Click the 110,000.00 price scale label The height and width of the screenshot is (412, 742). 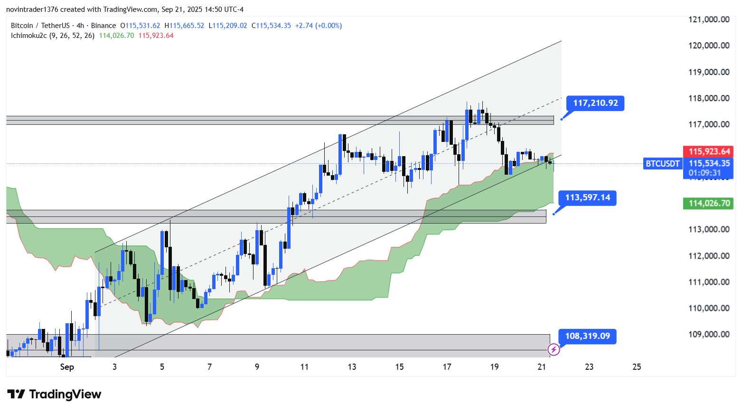(709, 308)
